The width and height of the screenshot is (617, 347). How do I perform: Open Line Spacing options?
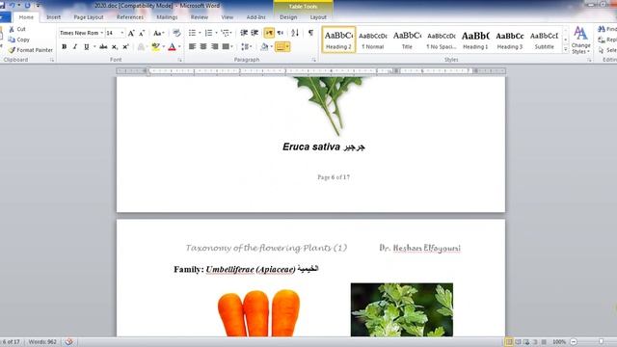[x=246, y=47]
